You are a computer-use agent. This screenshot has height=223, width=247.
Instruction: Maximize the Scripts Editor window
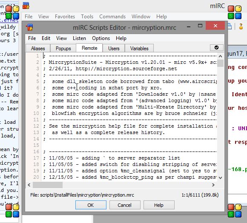click(200, 26)
